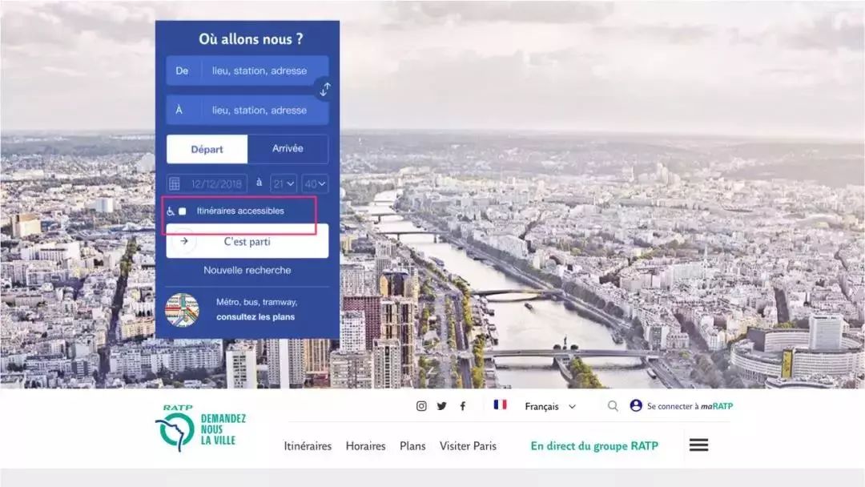The height and width of the screenshot is (487, 865).
Task: Open the Itinéraires menu item
Action: 308,446
